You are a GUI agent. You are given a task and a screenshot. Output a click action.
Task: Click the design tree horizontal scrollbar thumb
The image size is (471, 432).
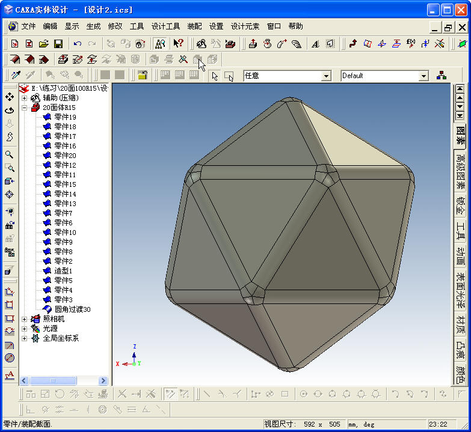[x=53, y=381]
